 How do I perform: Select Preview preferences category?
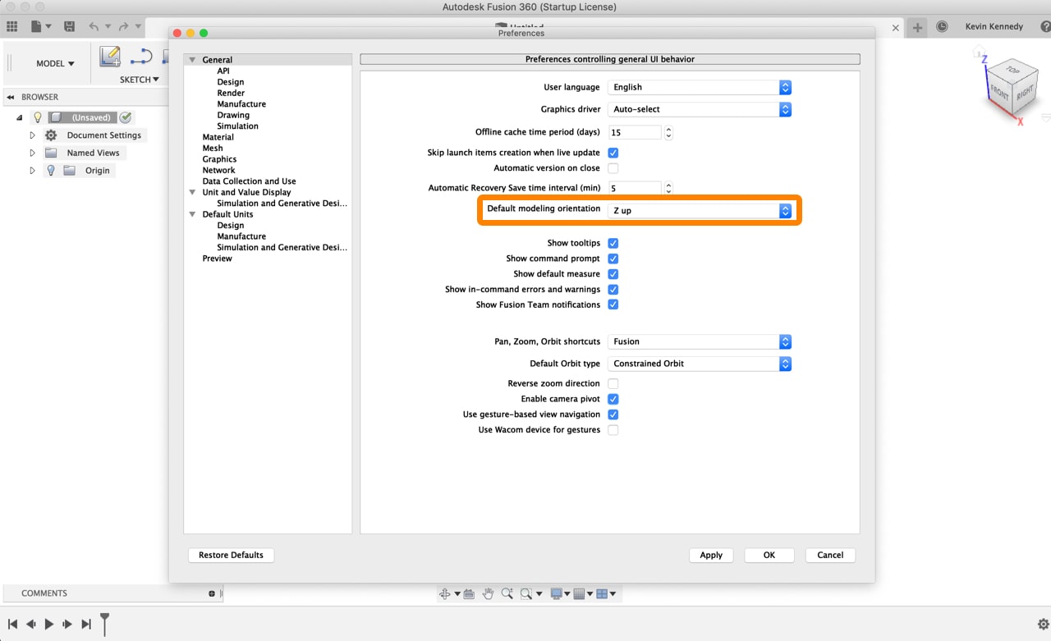(218, 259)
